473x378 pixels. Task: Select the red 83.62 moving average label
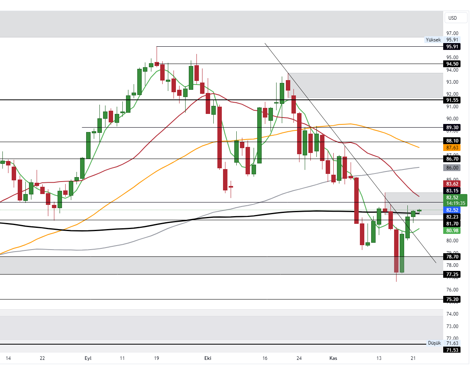[x=452, y=183]
